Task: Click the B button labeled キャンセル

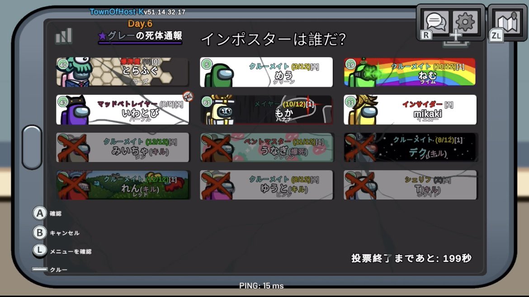Action: [x=40, y=233]
